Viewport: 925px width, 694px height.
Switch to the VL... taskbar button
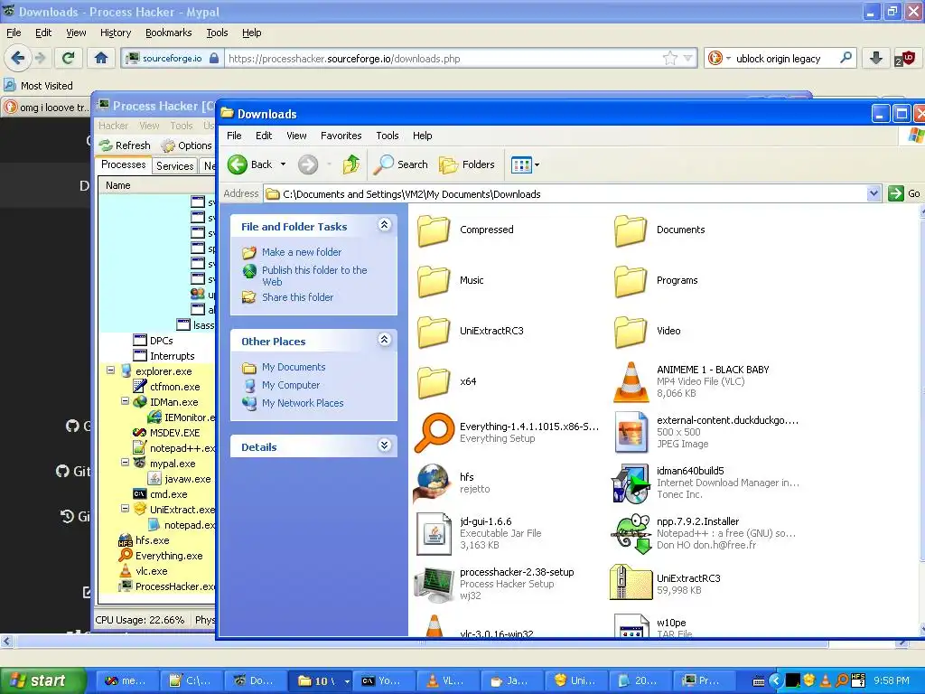446,680
